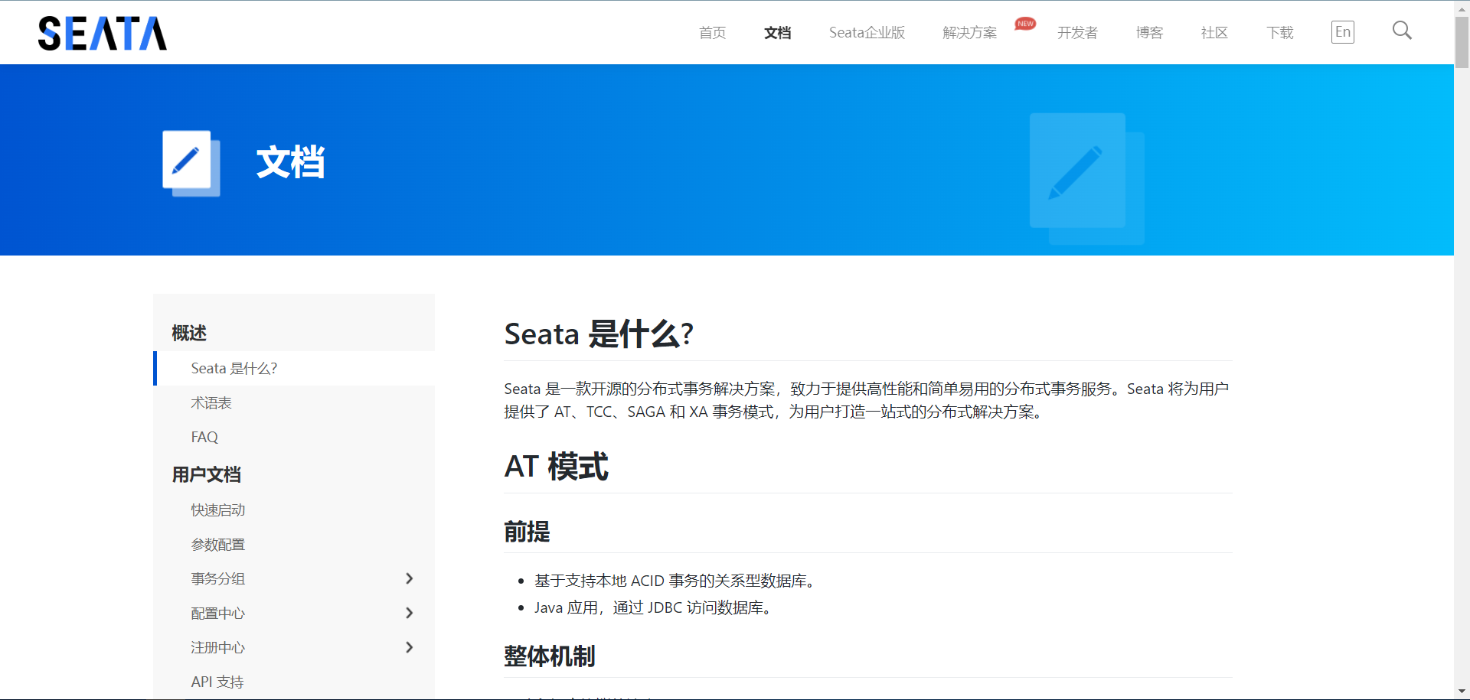Open 术语表 in the sidebar

tap(211, 403)
